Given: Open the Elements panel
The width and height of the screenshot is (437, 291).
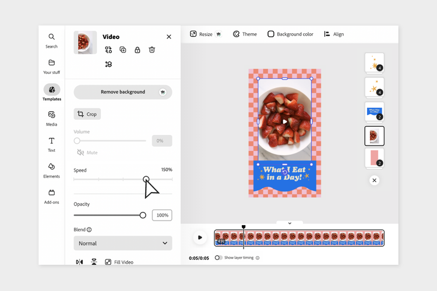Looking at the screenshot, I should tap(51, 171).
